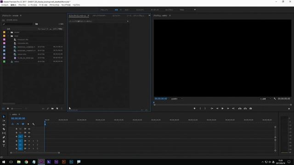Viewport: 294px width, 165px height.
Task: Click the timeline horizontal zoom scrollbar
Action: click(x=35, y=153)
